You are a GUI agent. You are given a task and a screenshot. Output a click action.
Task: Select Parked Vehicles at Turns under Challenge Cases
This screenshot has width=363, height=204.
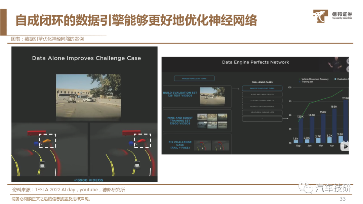tap(262, 88)
